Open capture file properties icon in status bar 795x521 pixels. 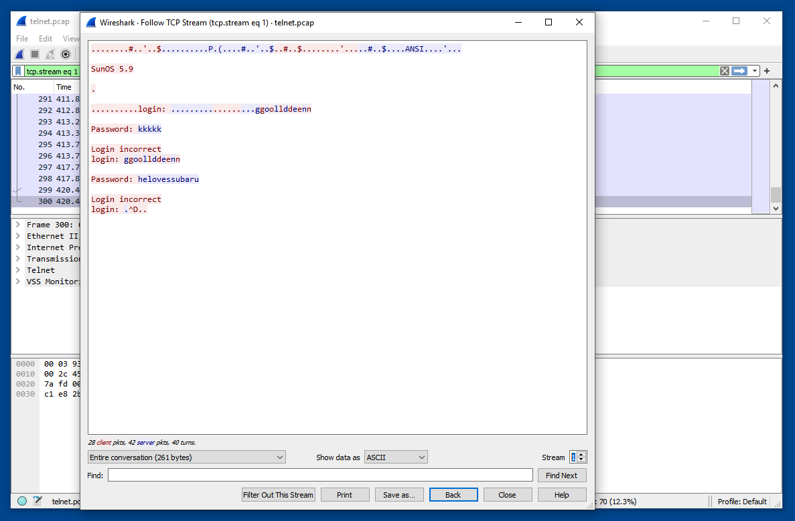tap(38, 501)
